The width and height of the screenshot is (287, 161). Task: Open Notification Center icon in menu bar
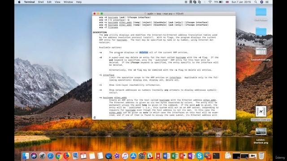267,2
